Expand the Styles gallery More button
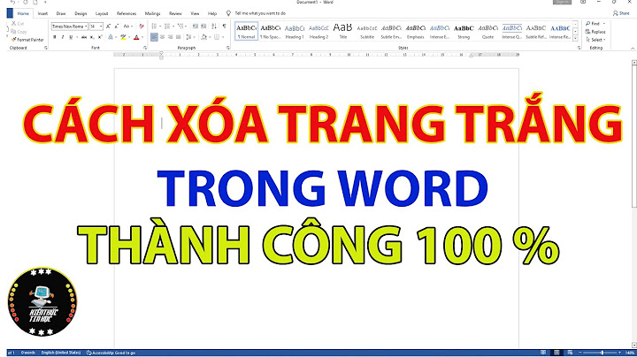 tap(575, 39)
